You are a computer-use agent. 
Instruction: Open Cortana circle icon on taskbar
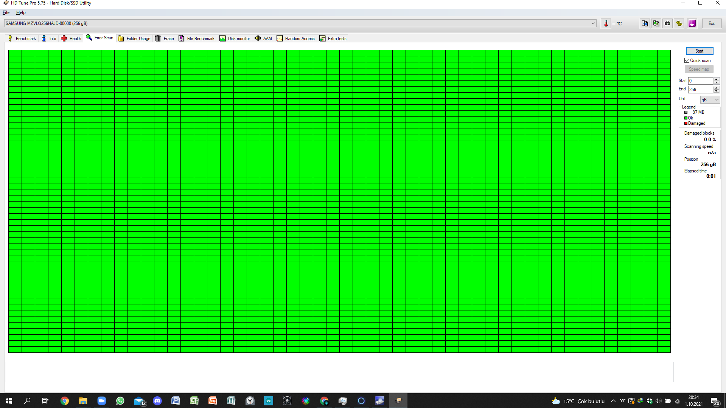[361, 401]
